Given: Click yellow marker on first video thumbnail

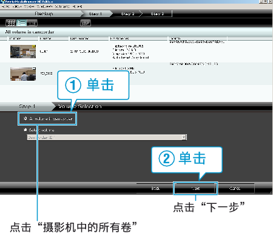Looking at the screenshot, I should (x=34, y=46).
